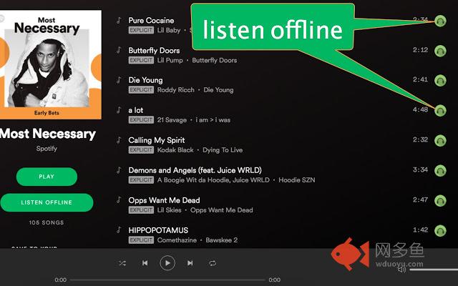Open the Opps Want Me Dead album link
This screenshot has height=286, width=458.
[222, 210]
